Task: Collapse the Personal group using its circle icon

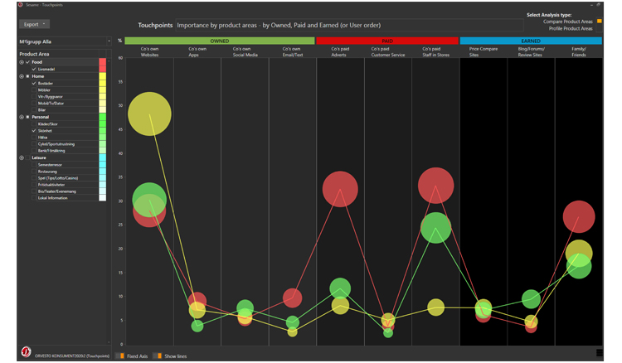Action: (x=22, y=117)
